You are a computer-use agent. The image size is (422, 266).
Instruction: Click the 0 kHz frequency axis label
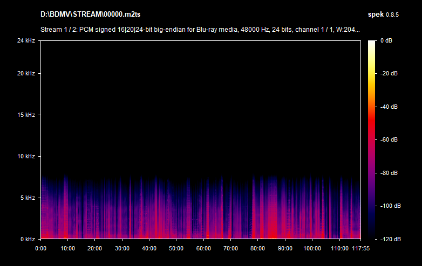point(28,239)
